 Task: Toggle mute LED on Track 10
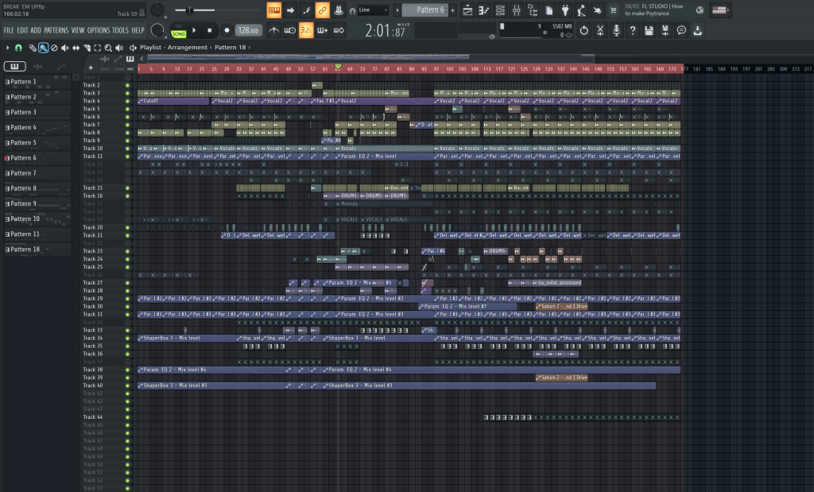[x=127, y=149]
